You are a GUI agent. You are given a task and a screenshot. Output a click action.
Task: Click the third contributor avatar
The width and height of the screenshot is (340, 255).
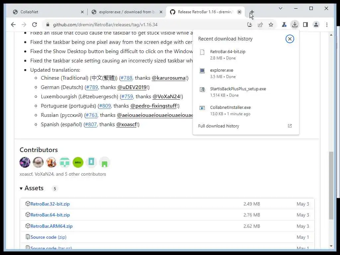[x=51, y=162]
